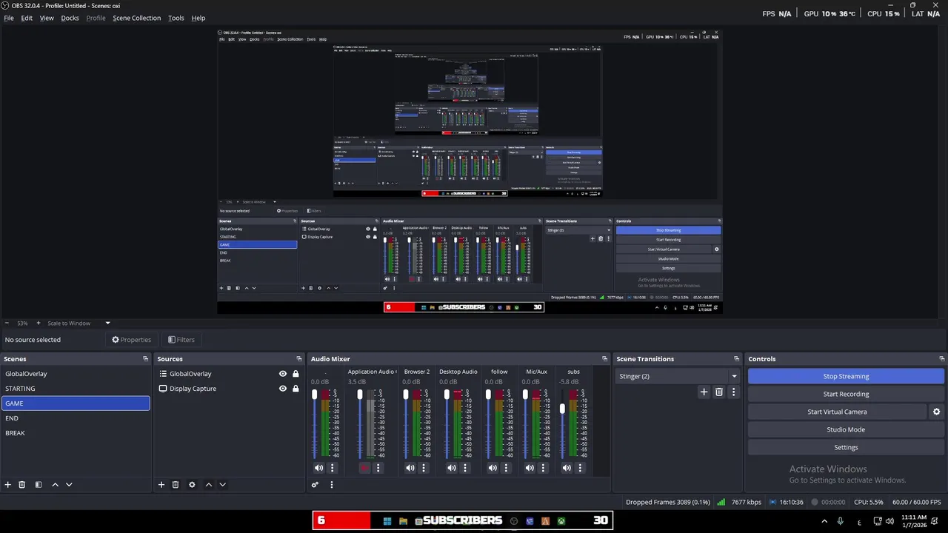Zoom in the preview with plus
This screenshot has height=533, width=948.
pos(39,324)
